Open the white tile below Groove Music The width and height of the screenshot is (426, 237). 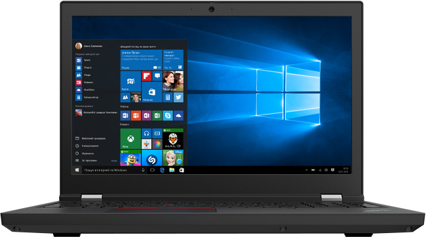click(x=146, y=144)
